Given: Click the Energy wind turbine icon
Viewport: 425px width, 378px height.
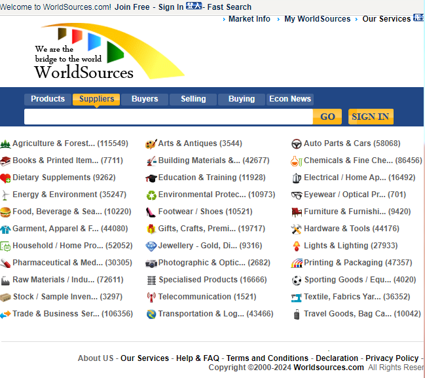Looking at the screenshot, I should [x=5, y=195].
